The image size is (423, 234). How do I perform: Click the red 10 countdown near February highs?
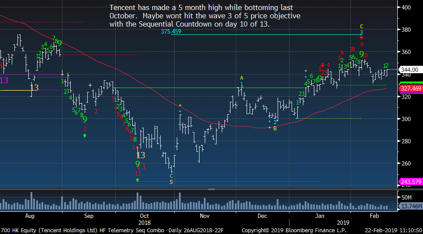tap(365, 56)
